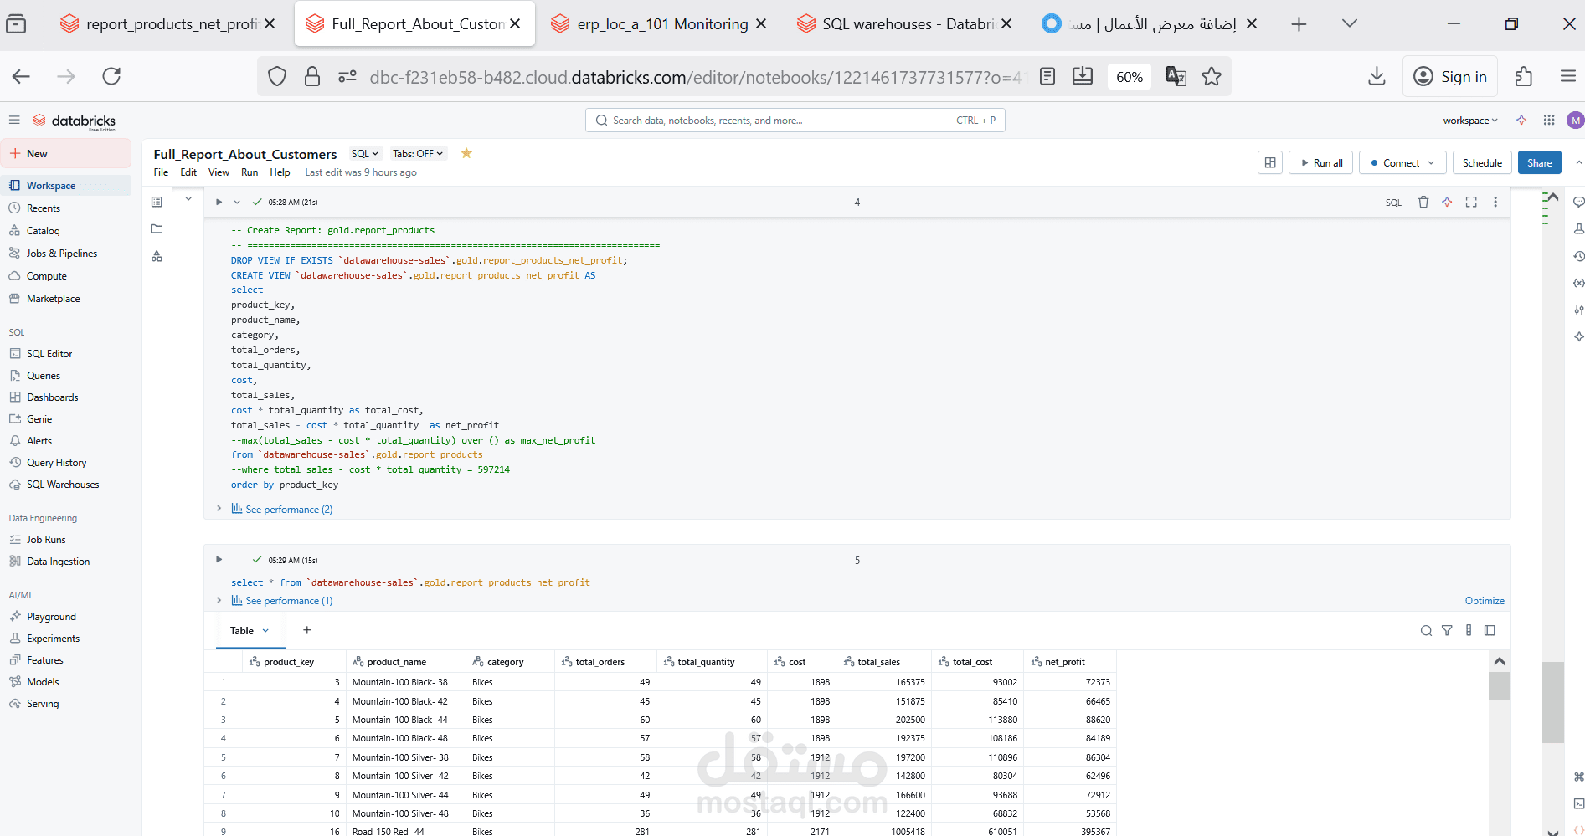
Task: Click the New button in sidebar
Action: tap(65, 154)
